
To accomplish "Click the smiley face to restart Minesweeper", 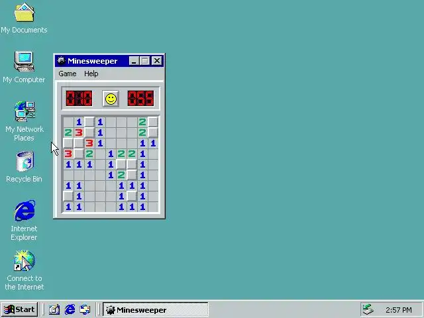I will pyautogui.click(x=111, y=99).
